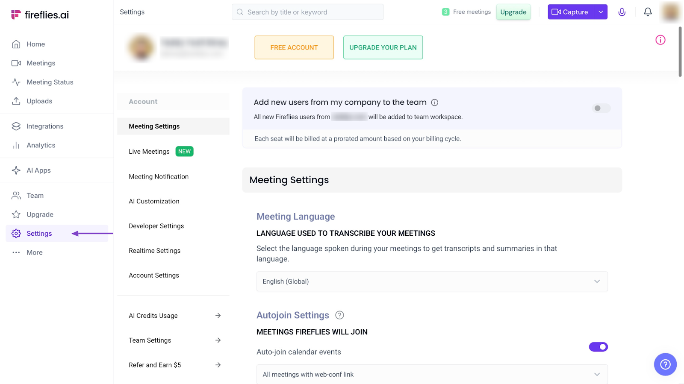Click the green Upgrade button in top bar

[x=513, y=12]
